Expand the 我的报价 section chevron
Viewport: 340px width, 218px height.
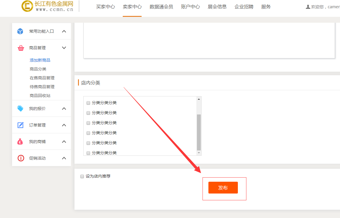pos(64,109)
